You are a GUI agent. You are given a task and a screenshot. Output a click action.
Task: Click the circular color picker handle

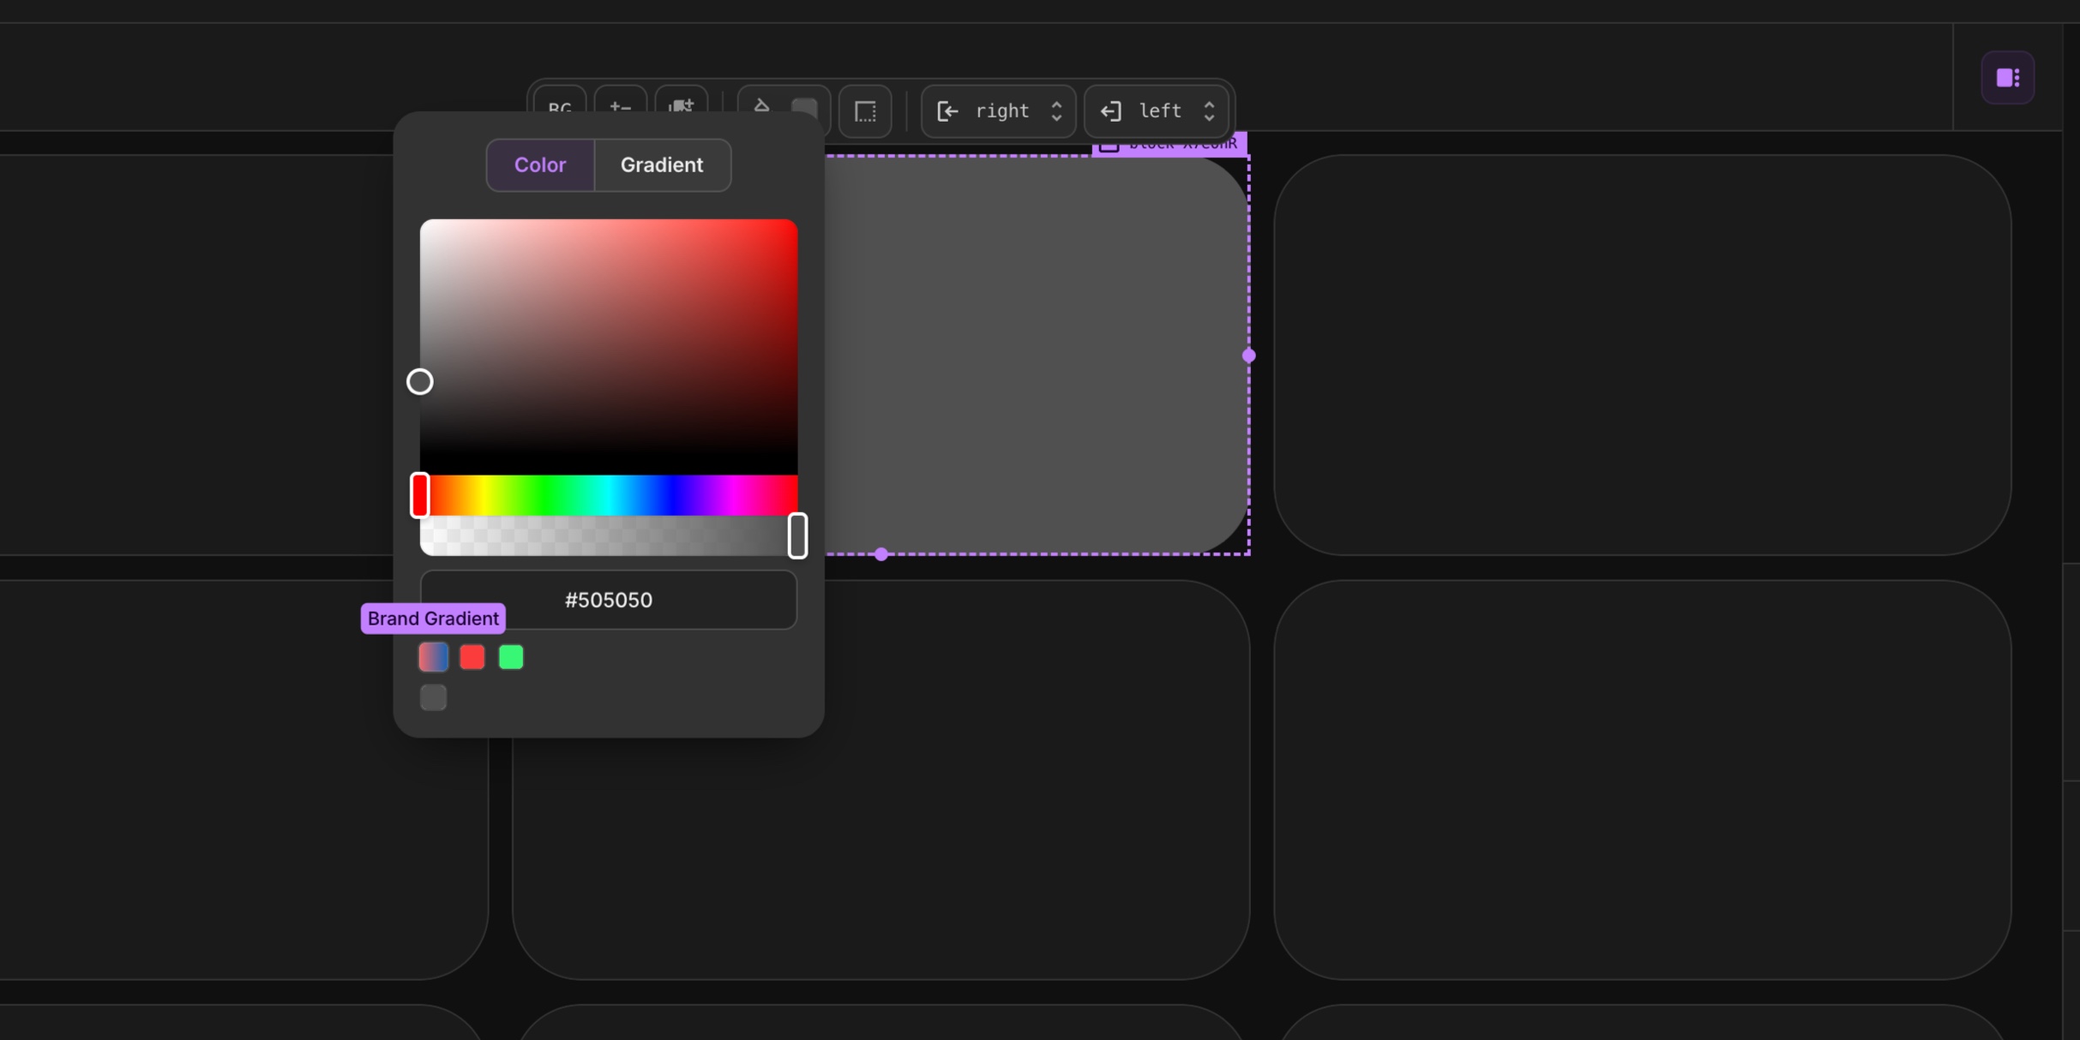[419, 381]
